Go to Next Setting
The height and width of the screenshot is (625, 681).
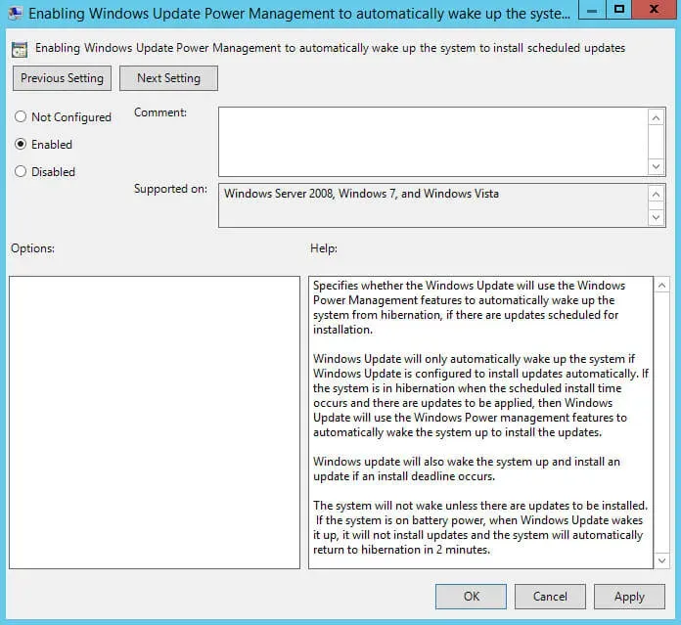pos(168,78)
